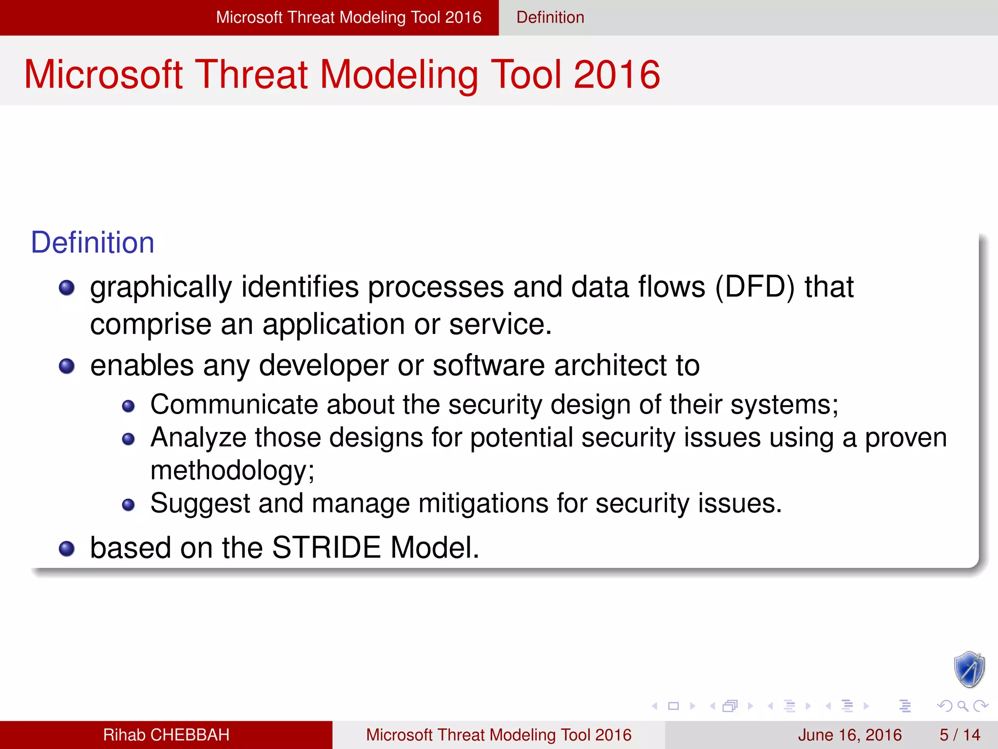
Task: Select the go-back curved arrow icon
Action: [944, 706]
